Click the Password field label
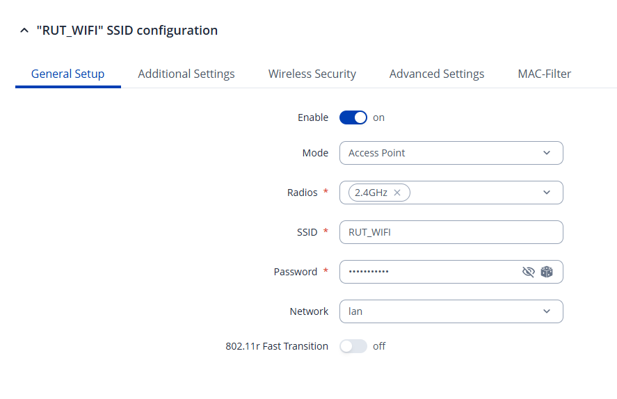 coord(295,272)
